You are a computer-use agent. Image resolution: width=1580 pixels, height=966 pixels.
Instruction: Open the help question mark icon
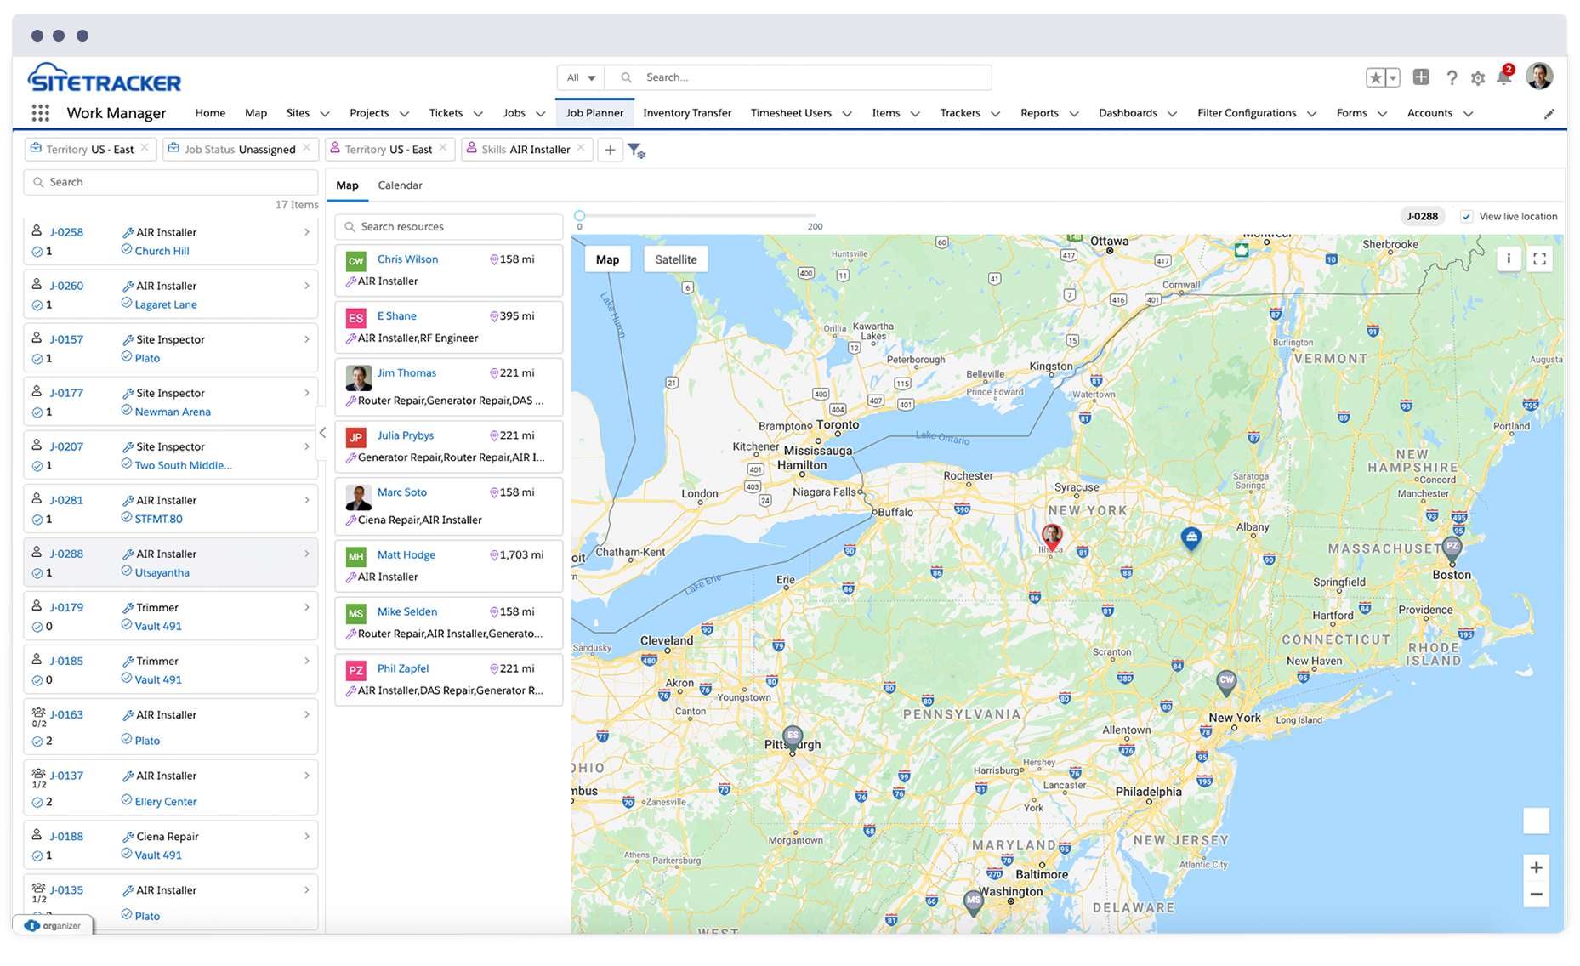pos(1452,78)
